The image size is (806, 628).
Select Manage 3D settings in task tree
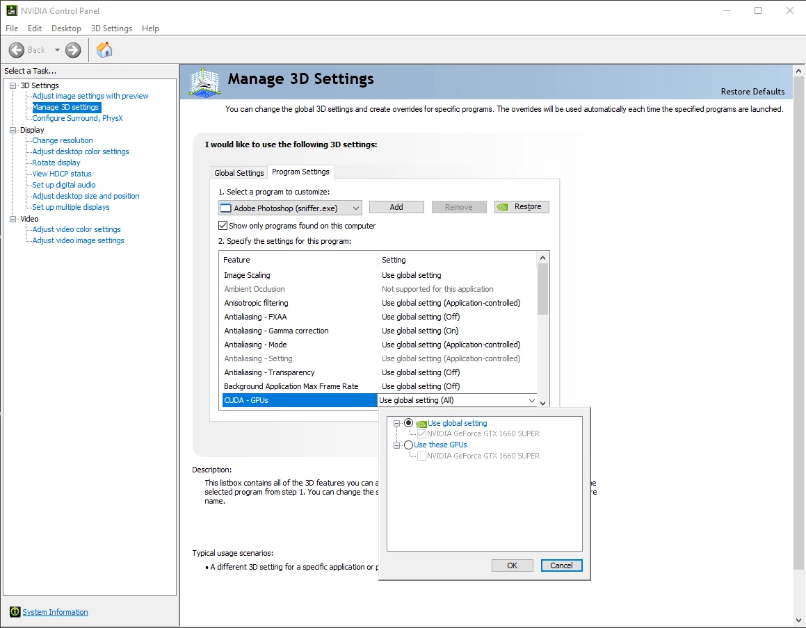(66, 107)
